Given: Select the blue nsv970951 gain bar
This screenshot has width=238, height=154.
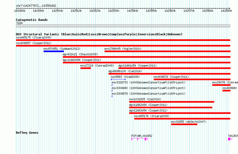Looking at the screenshot, I should [54, 51].
